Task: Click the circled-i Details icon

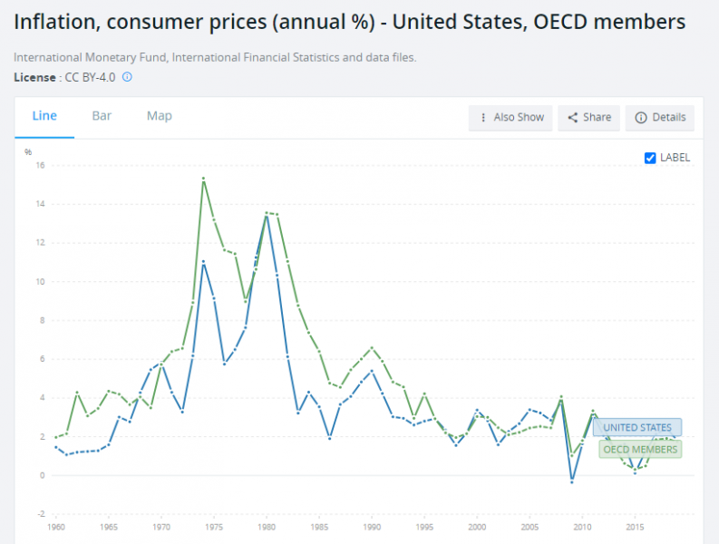Action: pyautogui.click(x=641, y=118)
